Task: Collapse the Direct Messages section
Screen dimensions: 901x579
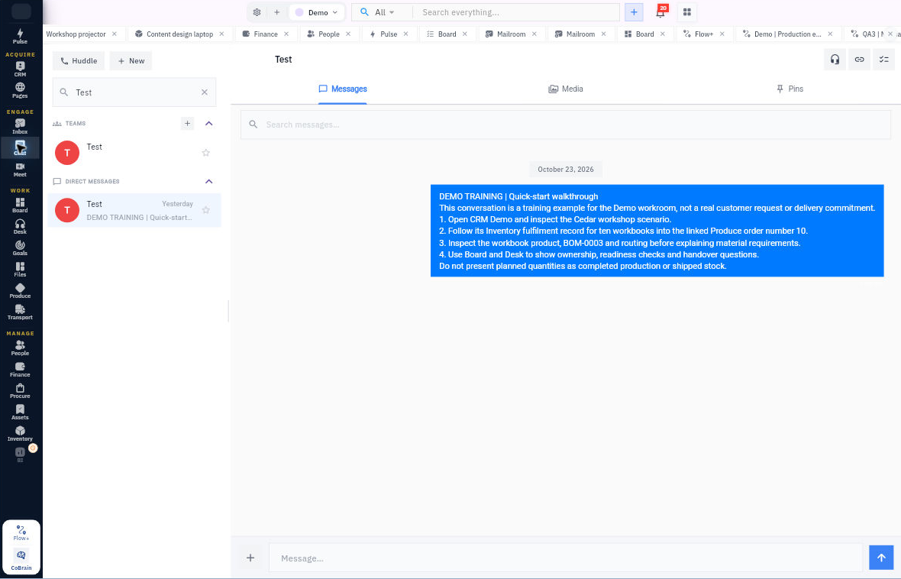Action: tap(208, 181)
